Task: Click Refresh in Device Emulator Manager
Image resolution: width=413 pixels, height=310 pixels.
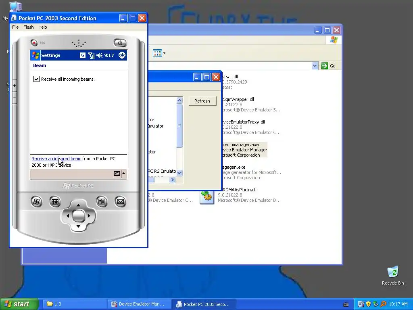Action: (x=202, y=101)
